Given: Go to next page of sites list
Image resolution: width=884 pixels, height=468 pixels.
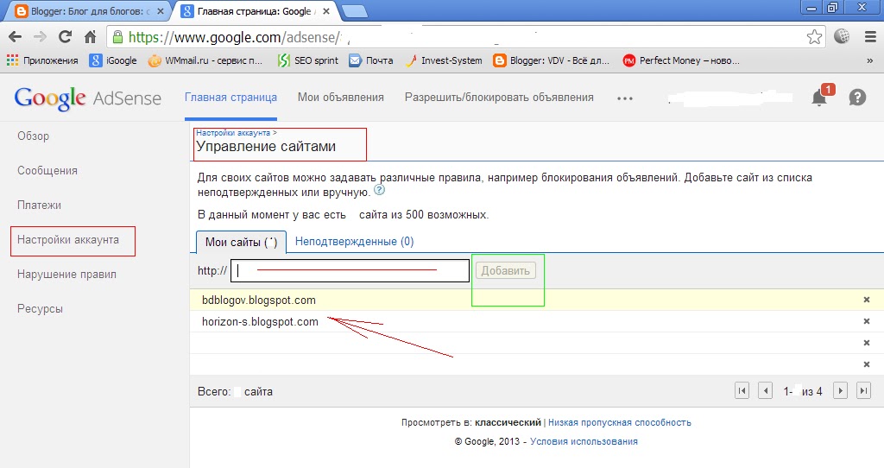Looking at the screenshot, I should click(840, 391).
